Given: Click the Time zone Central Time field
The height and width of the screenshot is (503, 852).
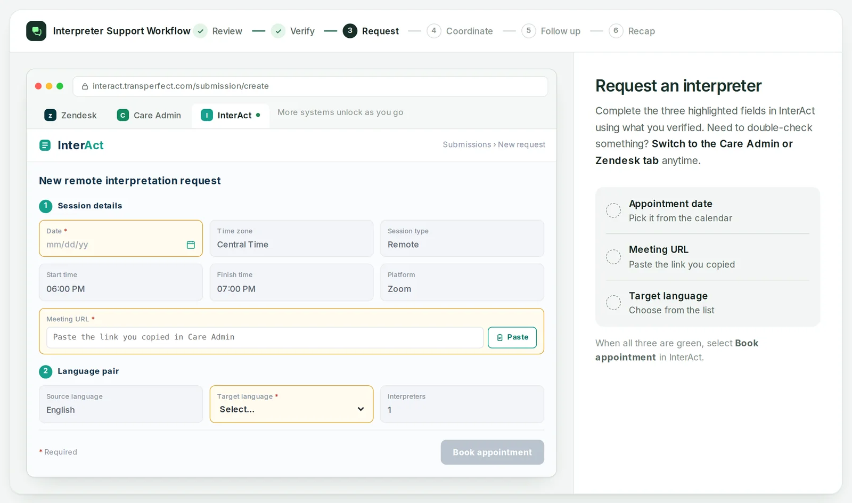Looking at the screenshot, I should click(292, 239).
